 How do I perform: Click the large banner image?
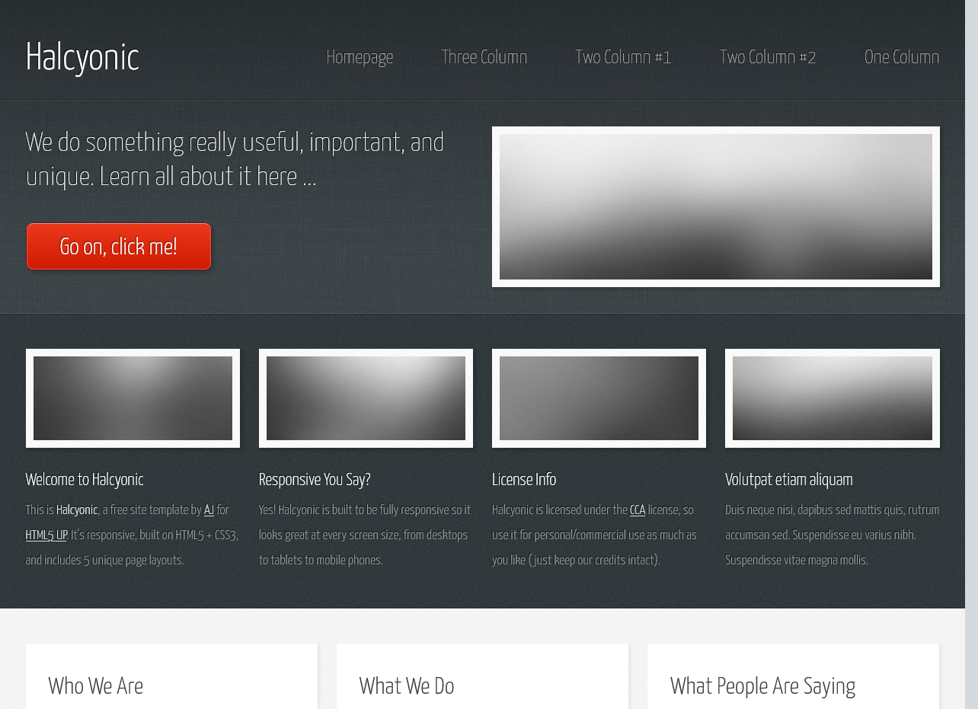click(x=715, y=206)
